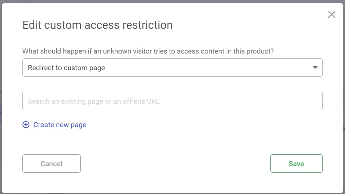The height and width of the screenshot is (194, 345).
Task: Click the plus circle icon
Action: 26,125
